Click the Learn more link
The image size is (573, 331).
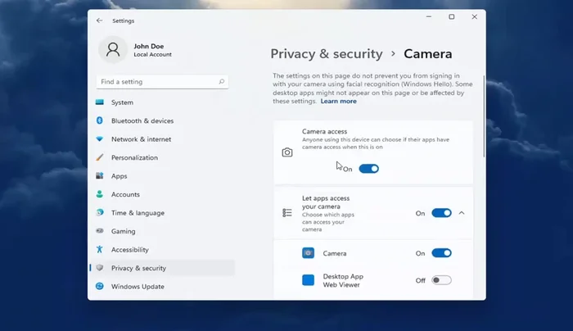[338, 102]
